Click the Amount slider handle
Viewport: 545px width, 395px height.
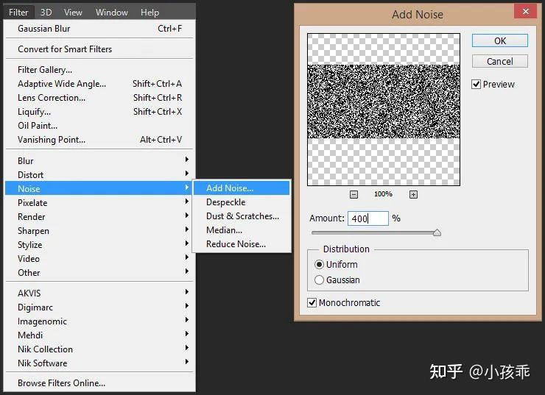(x=437, y=232)
